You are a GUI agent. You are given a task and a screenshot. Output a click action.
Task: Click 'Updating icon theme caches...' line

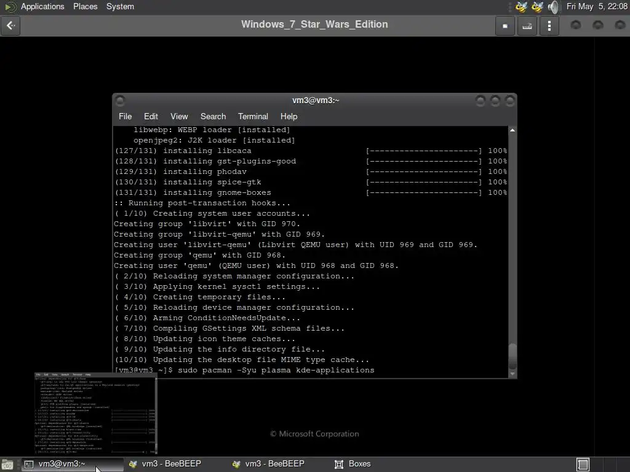coord(205,339)
